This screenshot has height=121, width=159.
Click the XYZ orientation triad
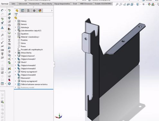point(59,116)
